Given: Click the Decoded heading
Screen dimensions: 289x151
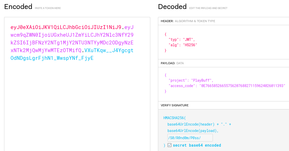Looking at the screenshot, I should pos(172,7).
